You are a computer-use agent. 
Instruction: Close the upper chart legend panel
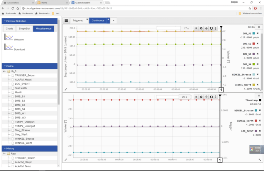pyautogui.click(x=259, y=27)
